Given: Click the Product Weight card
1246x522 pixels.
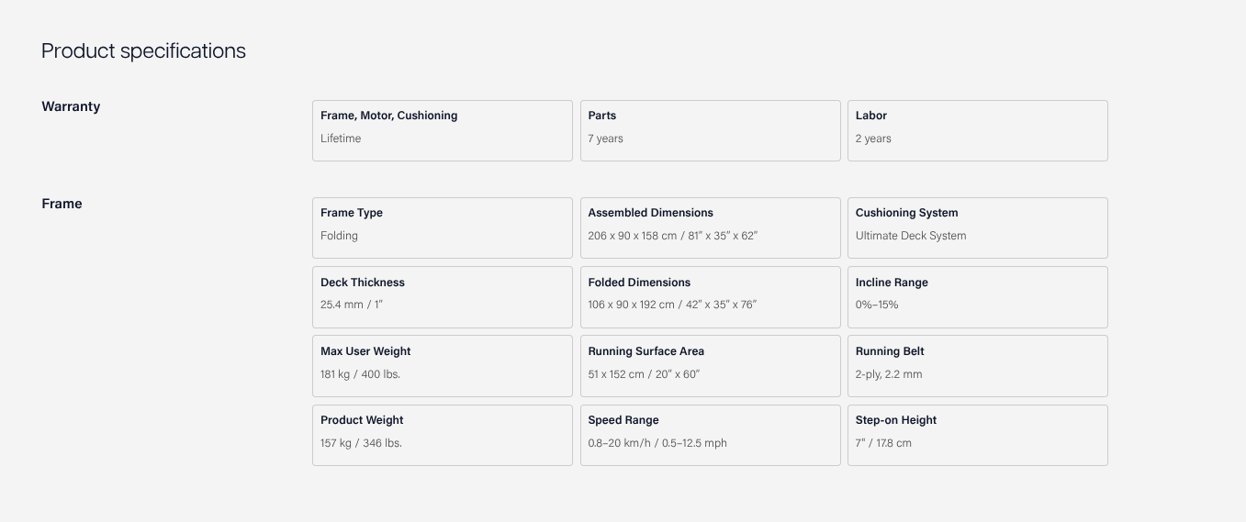Looking at the screenshot, I should pos(442,435).
